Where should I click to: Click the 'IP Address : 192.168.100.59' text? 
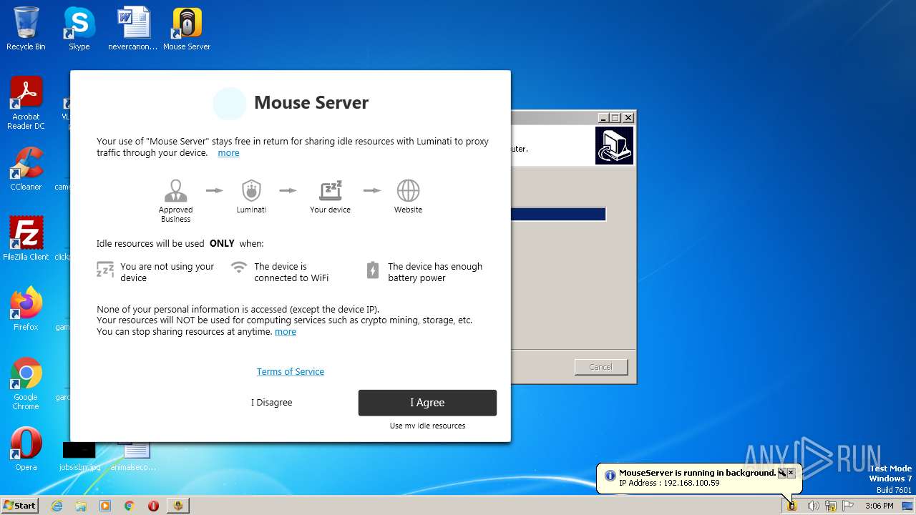point(669,483)
